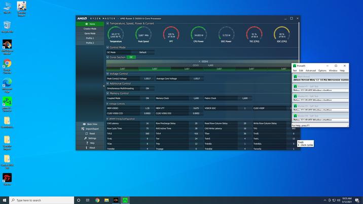363x204 pixels.
Task: Click CAS Latency value 16
Action: tap(147, 124)
